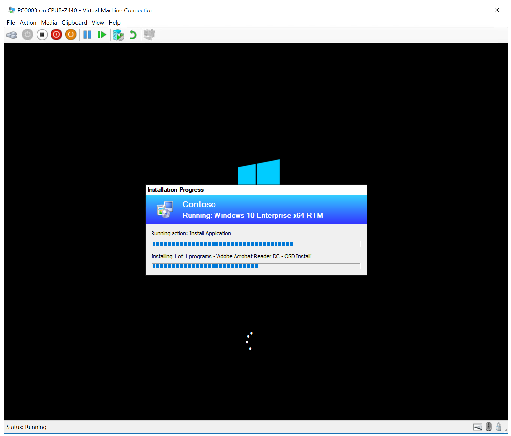The height and width of the screenshot is (436, 511).
Task: Click the mouse status icon in the status bar
Action: (488, 427)
